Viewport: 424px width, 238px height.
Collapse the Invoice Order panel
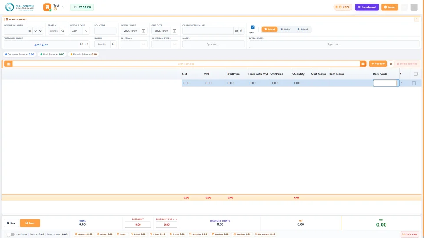point(416,19)
